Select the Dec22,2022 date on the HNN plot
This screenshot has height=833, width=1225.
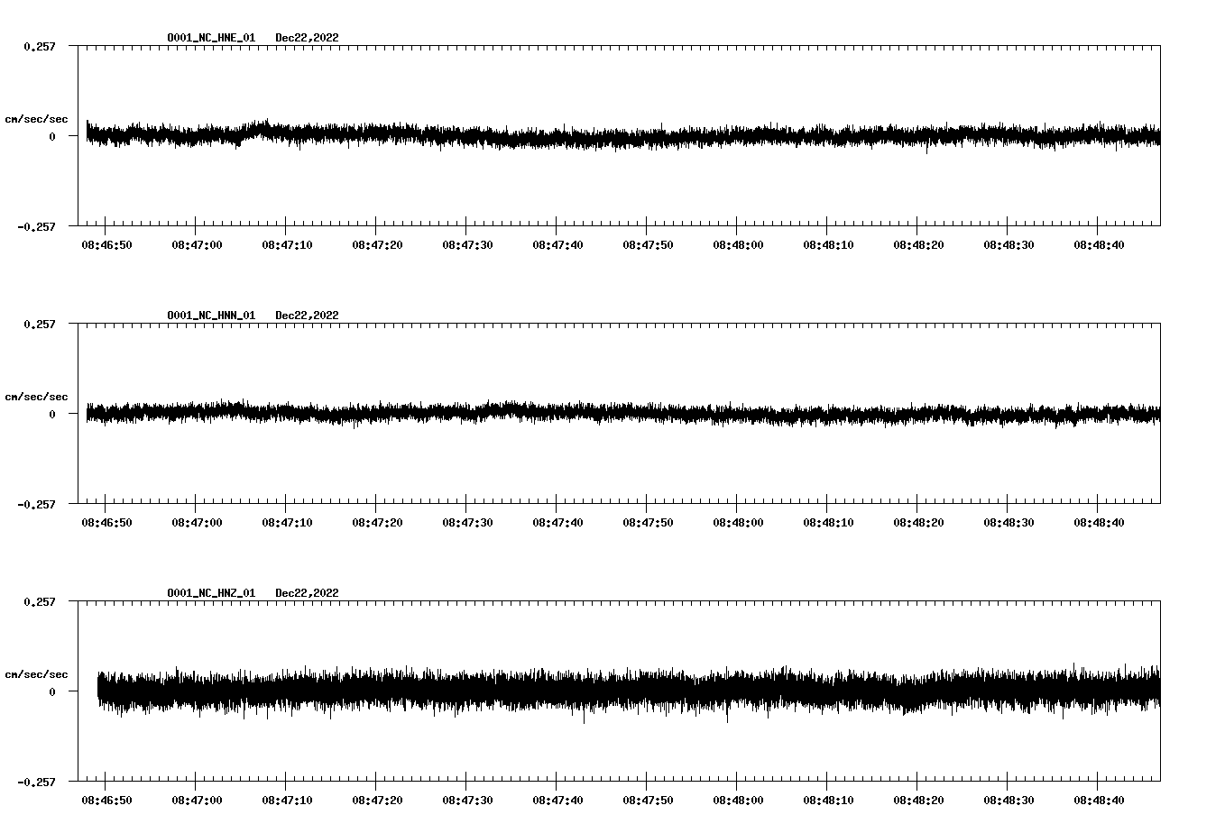308,315
